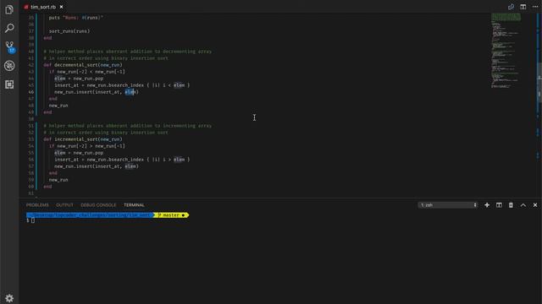The image size is (542, 304).
Task: Click the 'puts' statement on line 35
Action: [76, 18]
